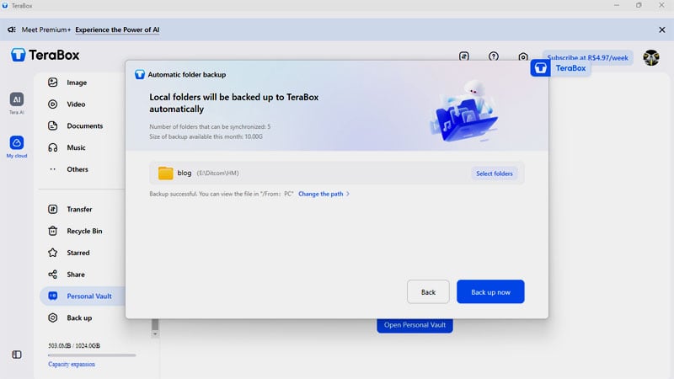Open the user profile avatar
The height and width of the screenshot is (379, 674).
(651, 57)
